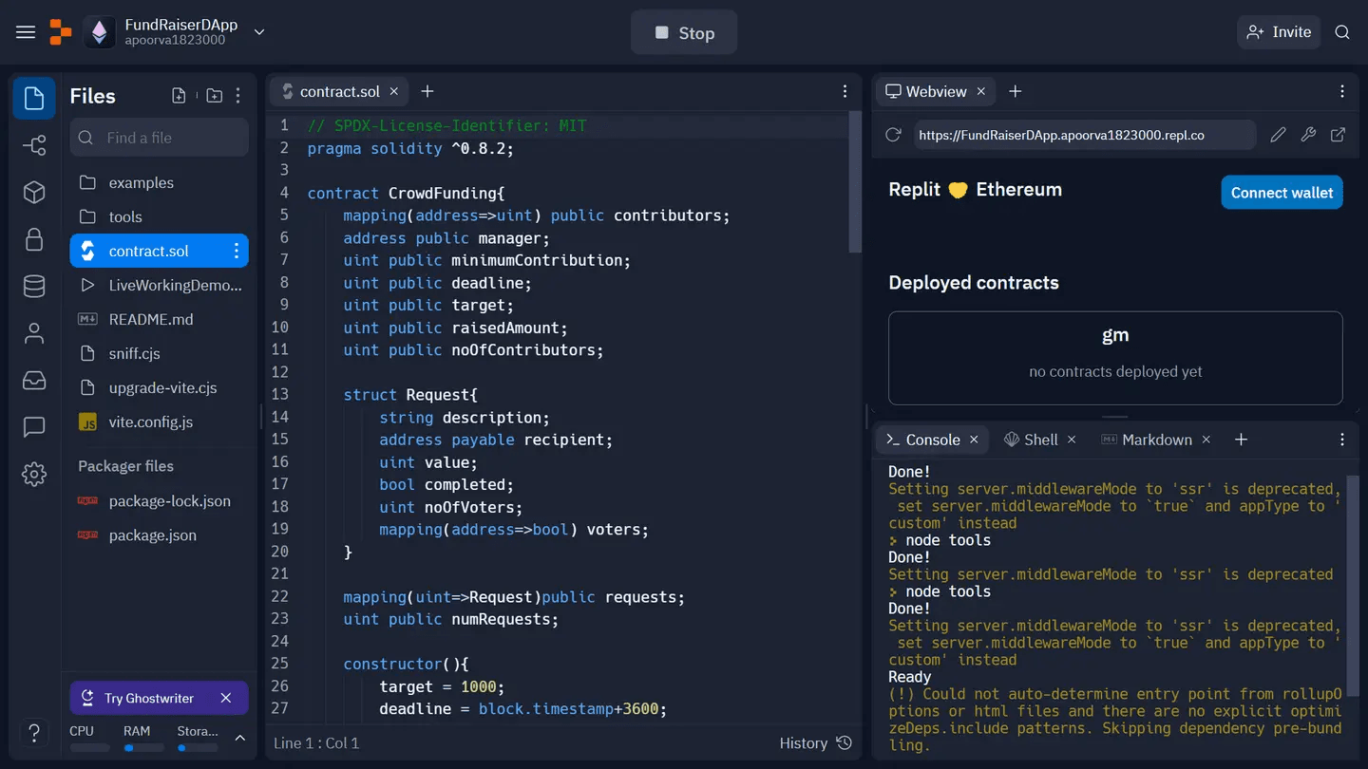Stop the running repl

tap(684, 33)
